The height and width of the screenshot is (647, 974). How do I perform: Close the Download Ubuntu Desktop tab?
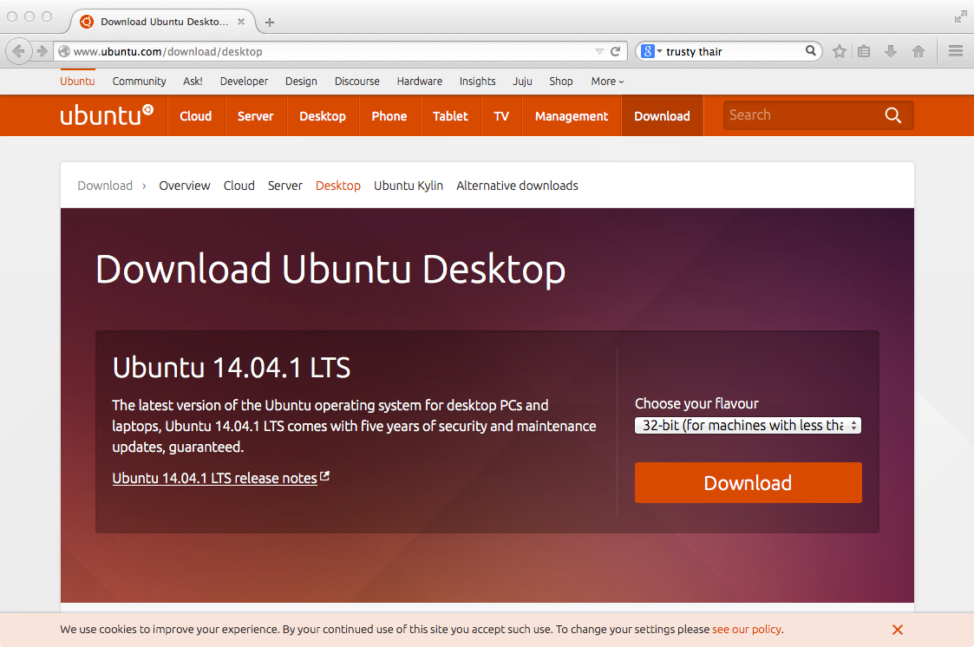[x=241, y=22]
